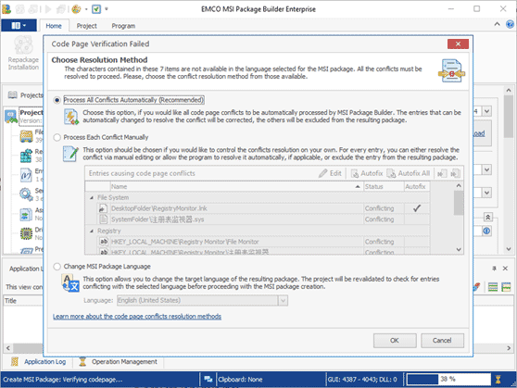The width and height of the screenshot is (517, 388).
Task: Select Change MSI Package Language radio
Action: pos(57,267)
